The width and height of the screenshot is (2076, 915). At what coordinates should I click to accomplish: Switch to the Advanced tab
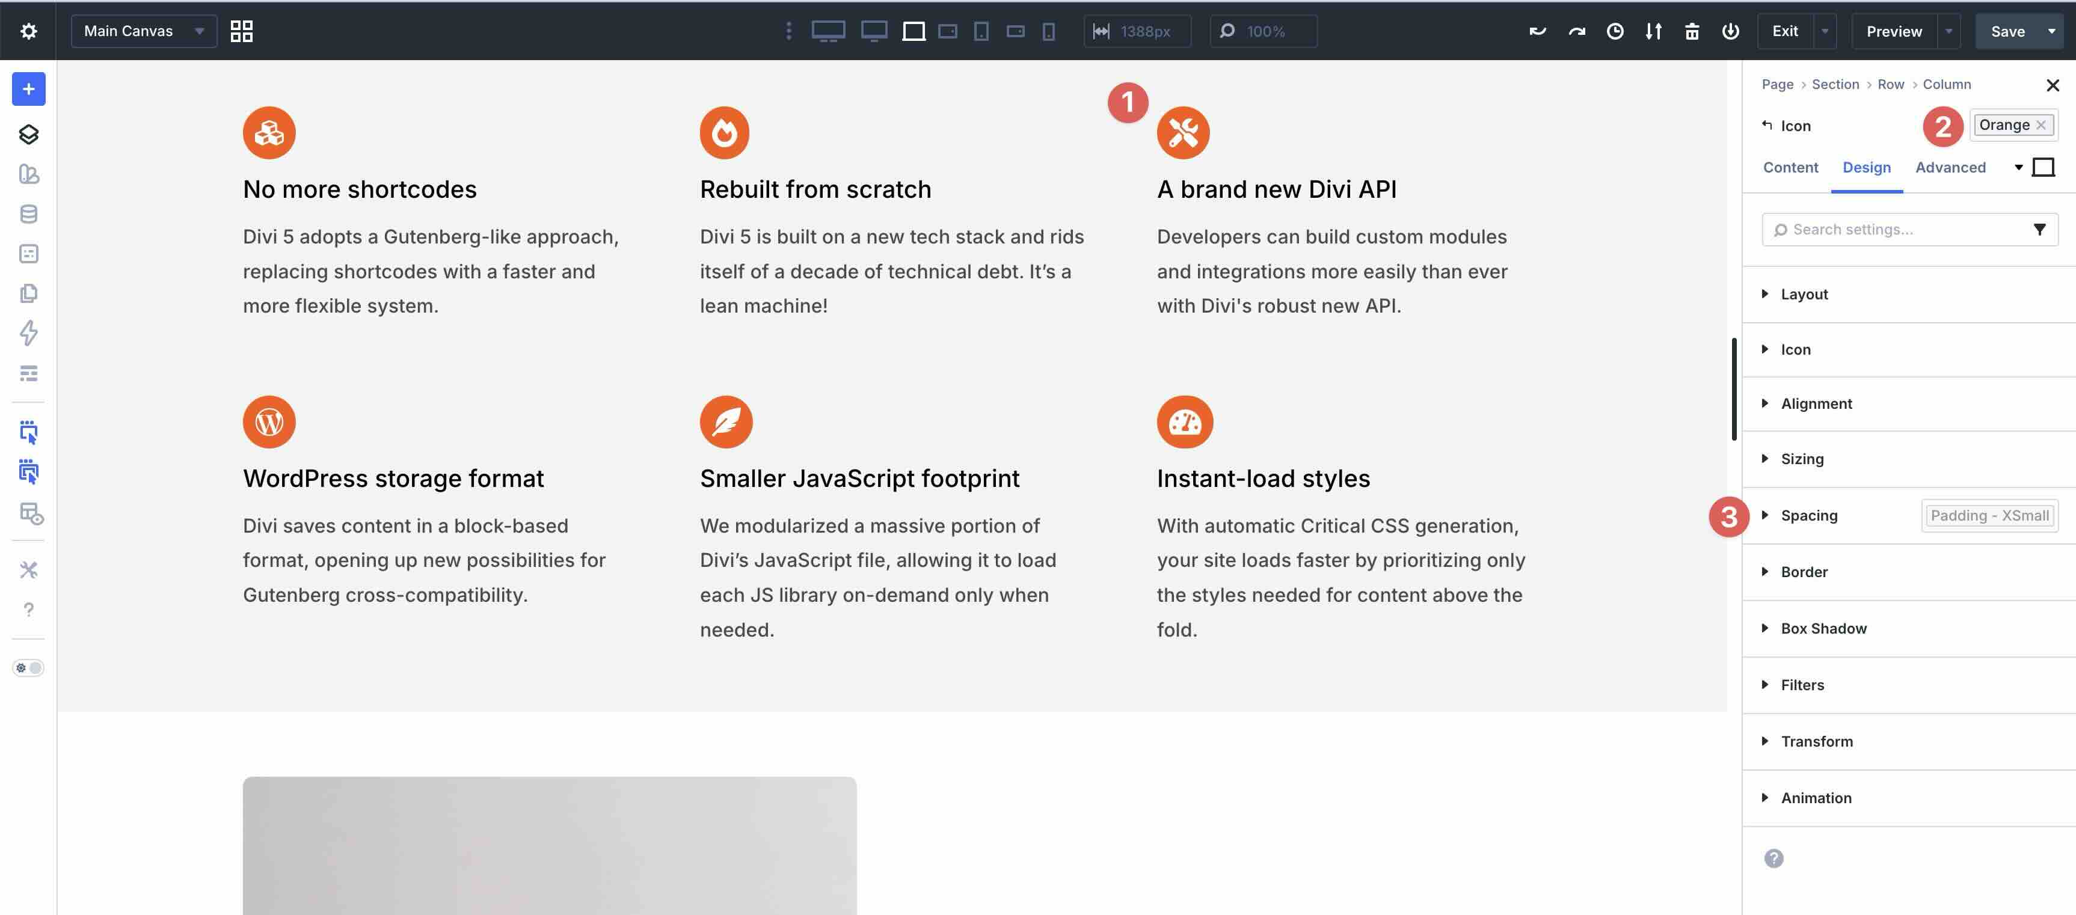pyautogui.click(x=1950, y=168)
